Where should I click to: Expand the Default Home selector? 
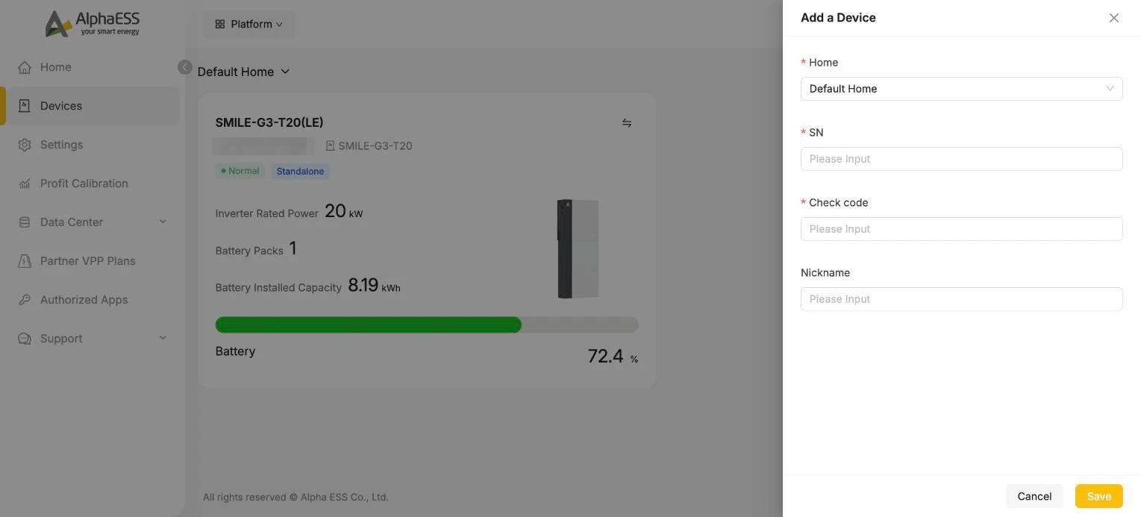tap(243, 72)
